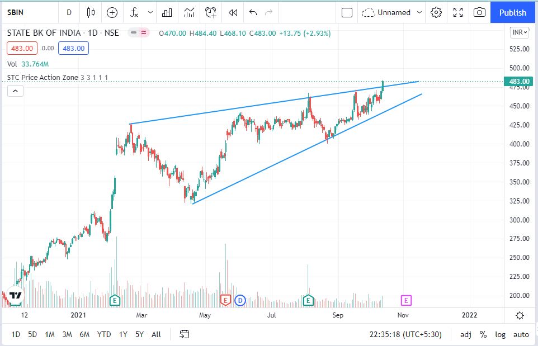This screenshot has width=538, height=346.
Task: Click the Vol 33.764M legend entry
Action: 28,64
